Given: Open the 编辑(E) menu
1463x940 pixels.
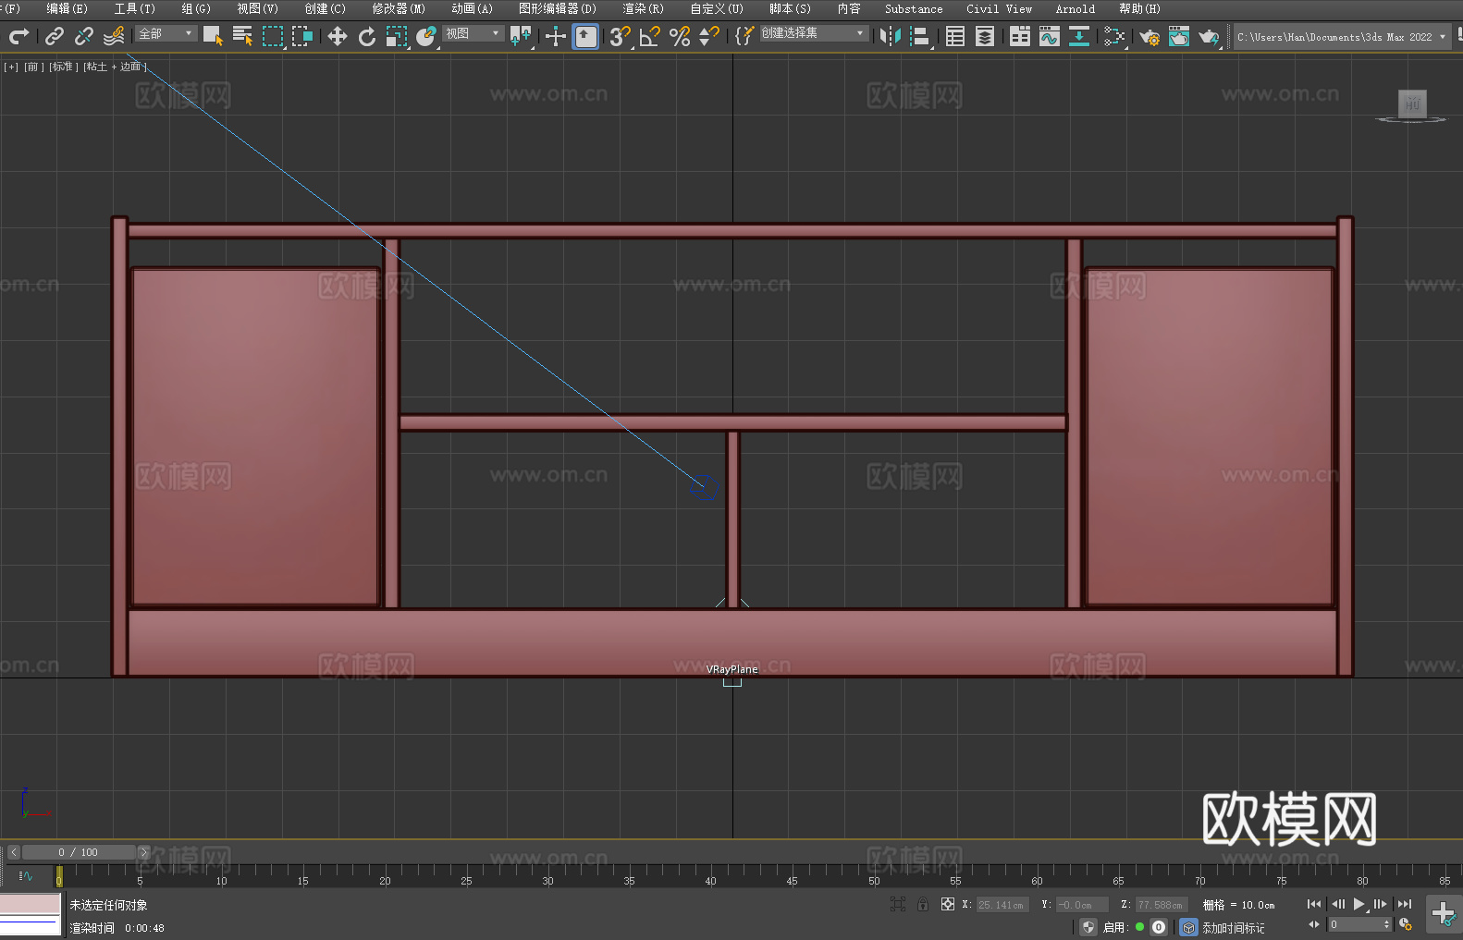Looking at the screenshot, I should (x=67, y=8).
